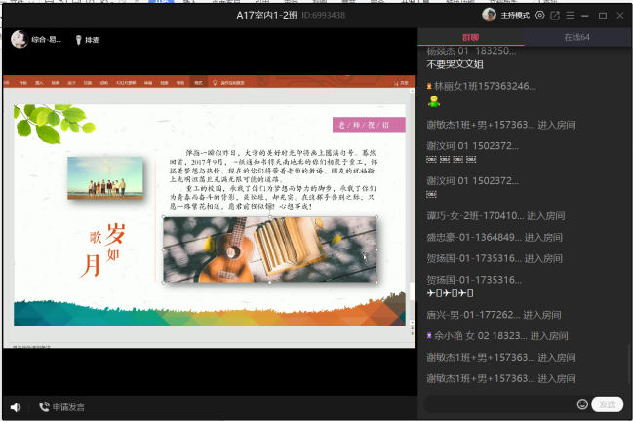Viewport: 633px width, 422px height.
Task: Switch to the 群聊 tab
Action: (x=471, y=37)
